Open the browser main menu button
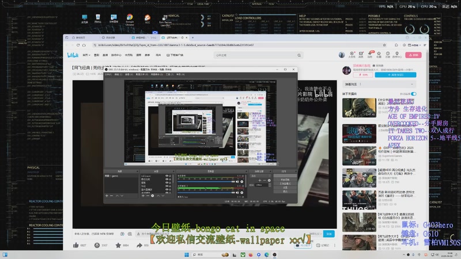Screen dimensions: 461x259 pyautogui.click(x=425, y=45)
